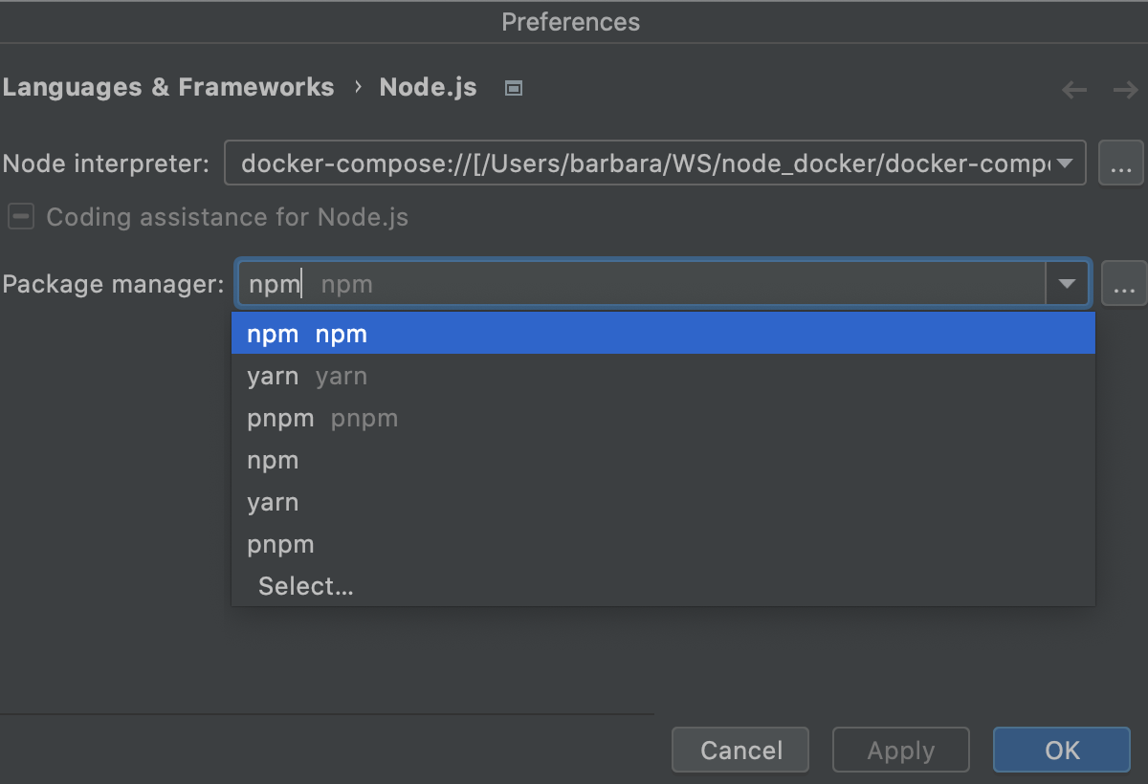This screenshot has width=1148, height=784.
Task: Collapse the Package manager dropdown arrow
Action: (x=1067, y=284)
